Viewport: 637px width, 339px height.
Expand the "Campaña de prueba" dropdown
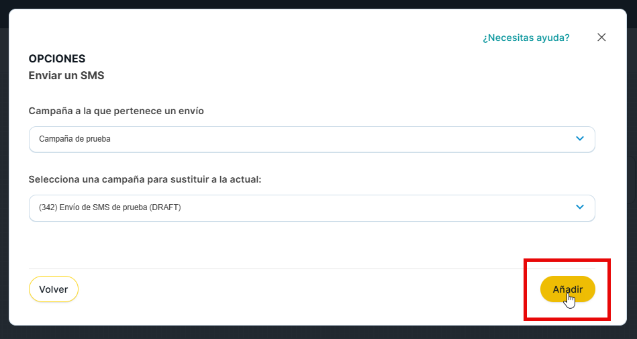[311, 139]
